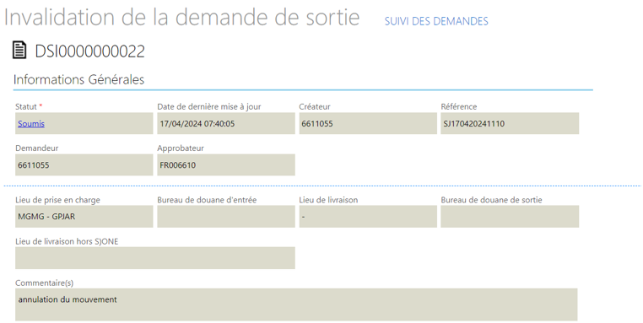Click the Lieu de livraison field

tap(368, 217)
